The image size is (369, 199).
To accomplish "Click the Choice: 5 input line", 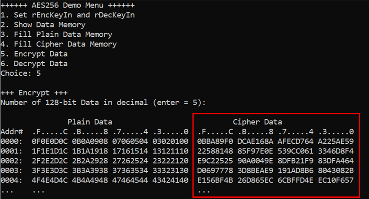I will tap(21, 73).
